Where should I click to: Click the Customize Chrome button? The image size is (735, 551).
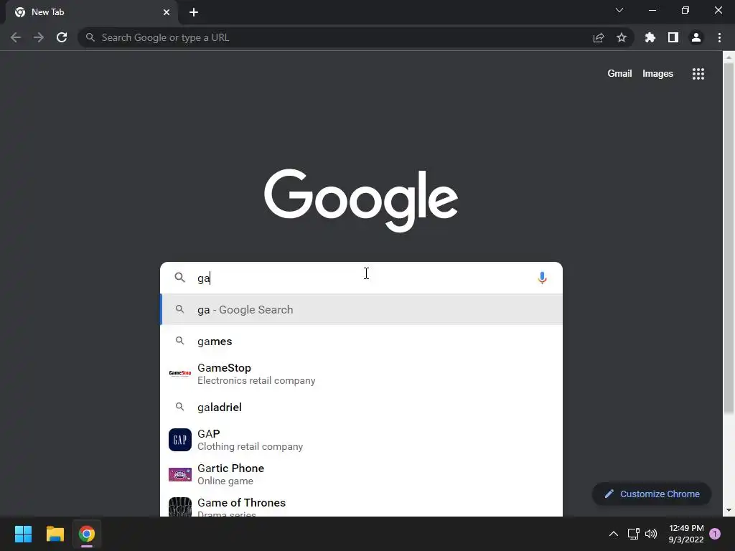652,494
